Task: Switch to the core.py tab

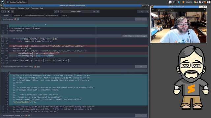Action: 65,15
